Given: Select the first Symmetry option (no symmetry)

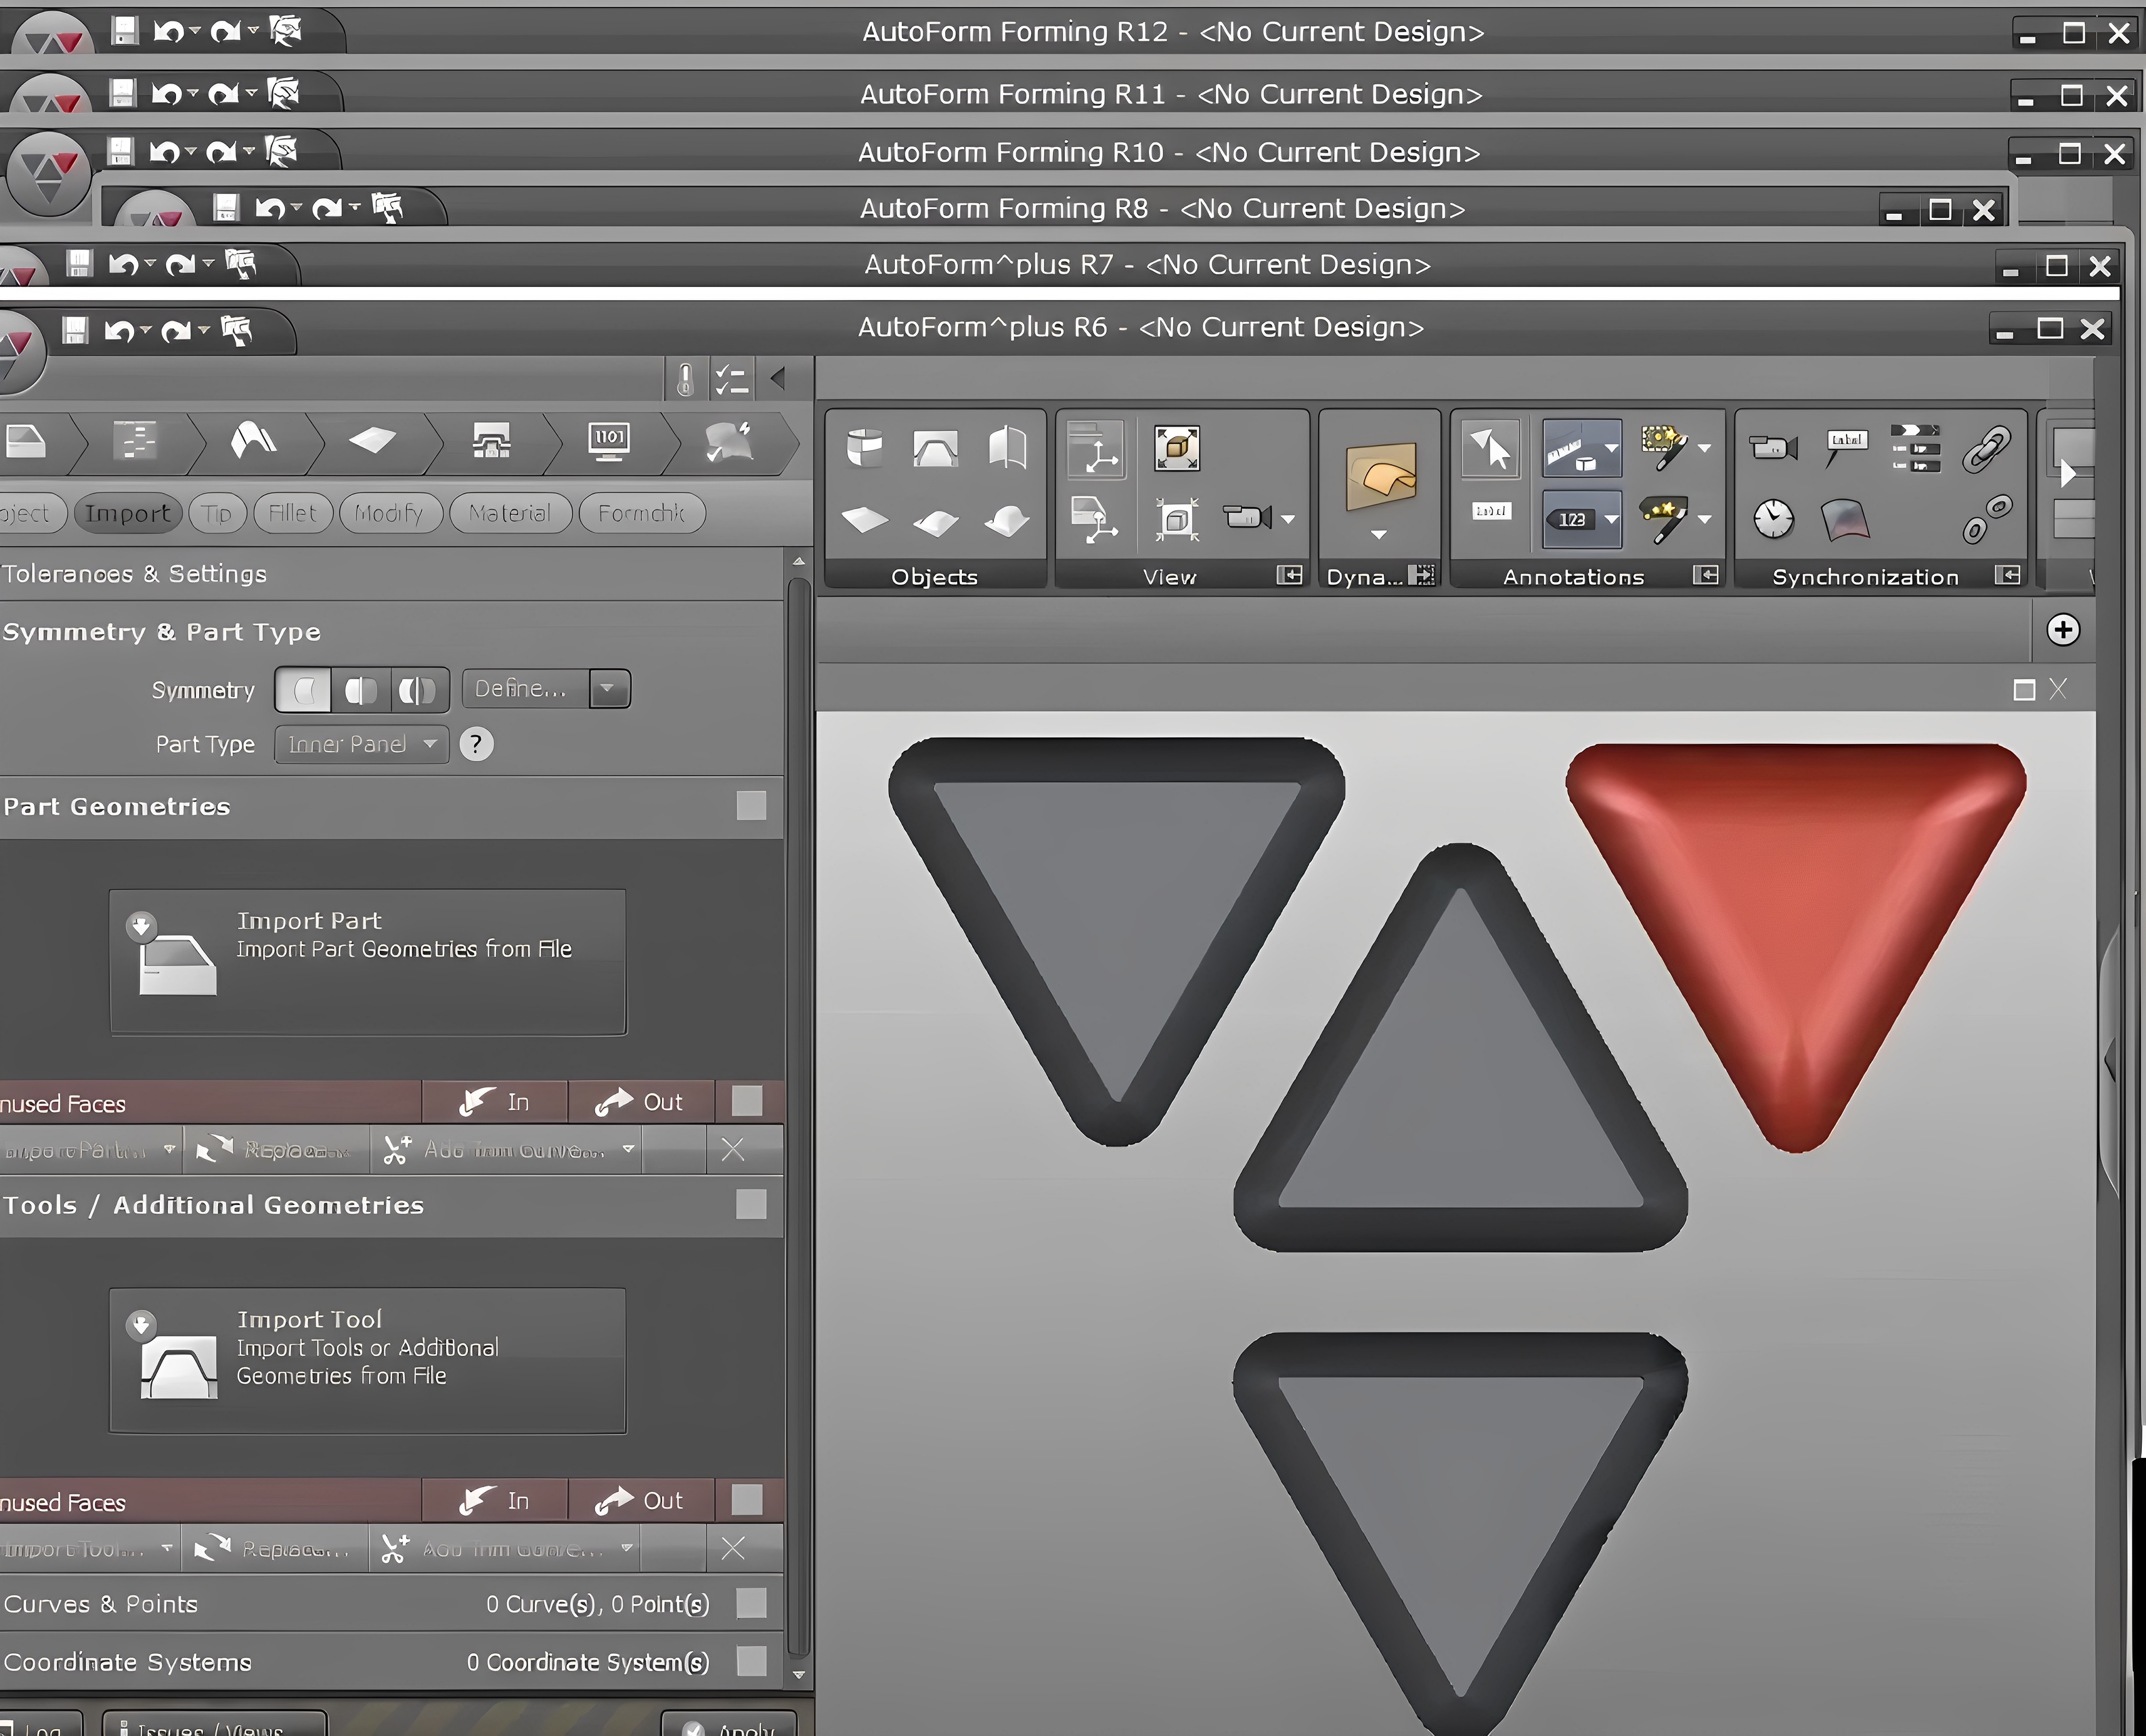Looking at the screenshot, I should tap(304, 690).
